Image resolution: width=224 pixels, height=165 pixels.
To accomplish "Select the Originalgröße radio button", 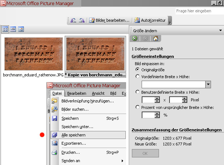I will (137, 69).
